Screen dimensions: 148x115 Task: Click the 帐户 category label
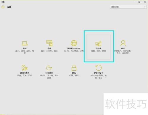click(x=123, y=48)
